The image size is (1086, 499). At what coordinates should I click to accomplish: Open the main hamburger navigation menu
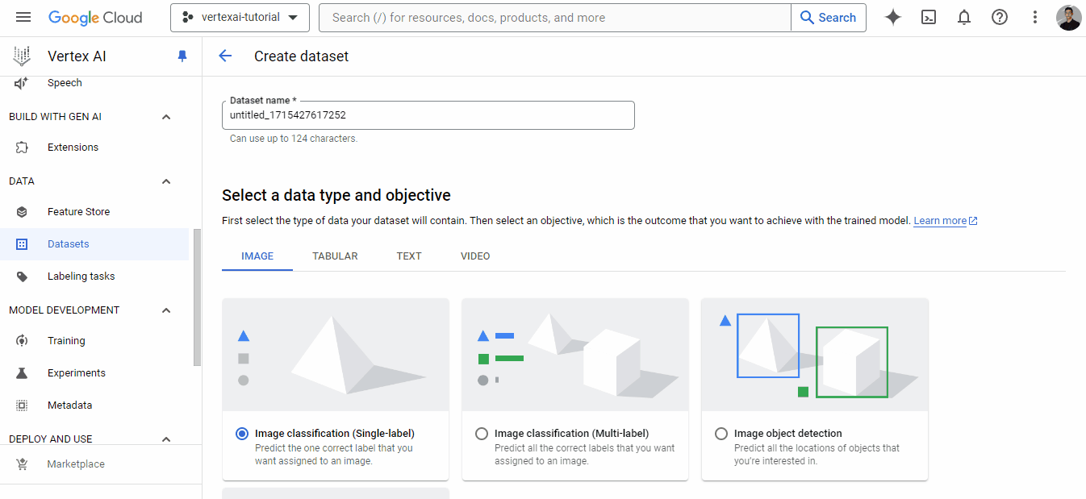(23, 17)
